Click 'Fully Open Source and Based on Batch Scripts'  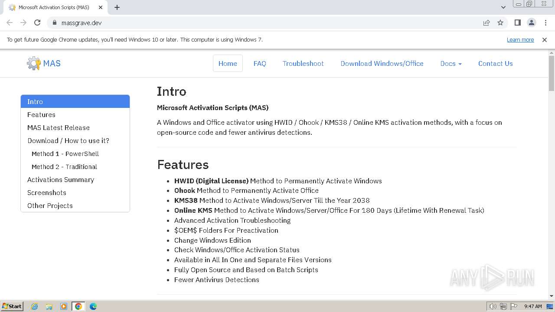coord(246,270)
